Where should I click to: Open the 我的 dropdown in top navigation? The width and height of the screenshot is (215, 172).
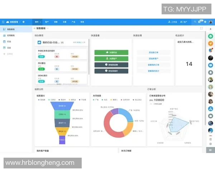tap(37, 22)
